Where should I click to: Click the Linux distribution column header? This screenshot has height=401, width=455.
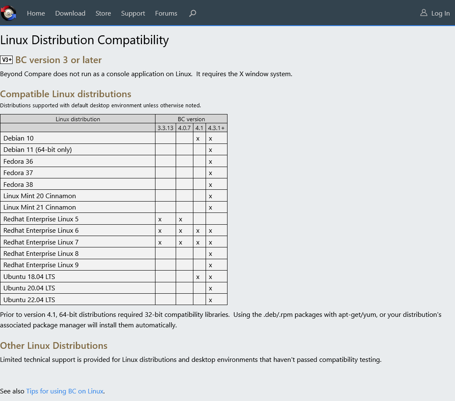(78, 119)
